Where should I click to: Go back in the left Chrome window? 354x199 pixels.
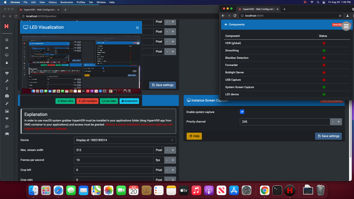[4, 16]
